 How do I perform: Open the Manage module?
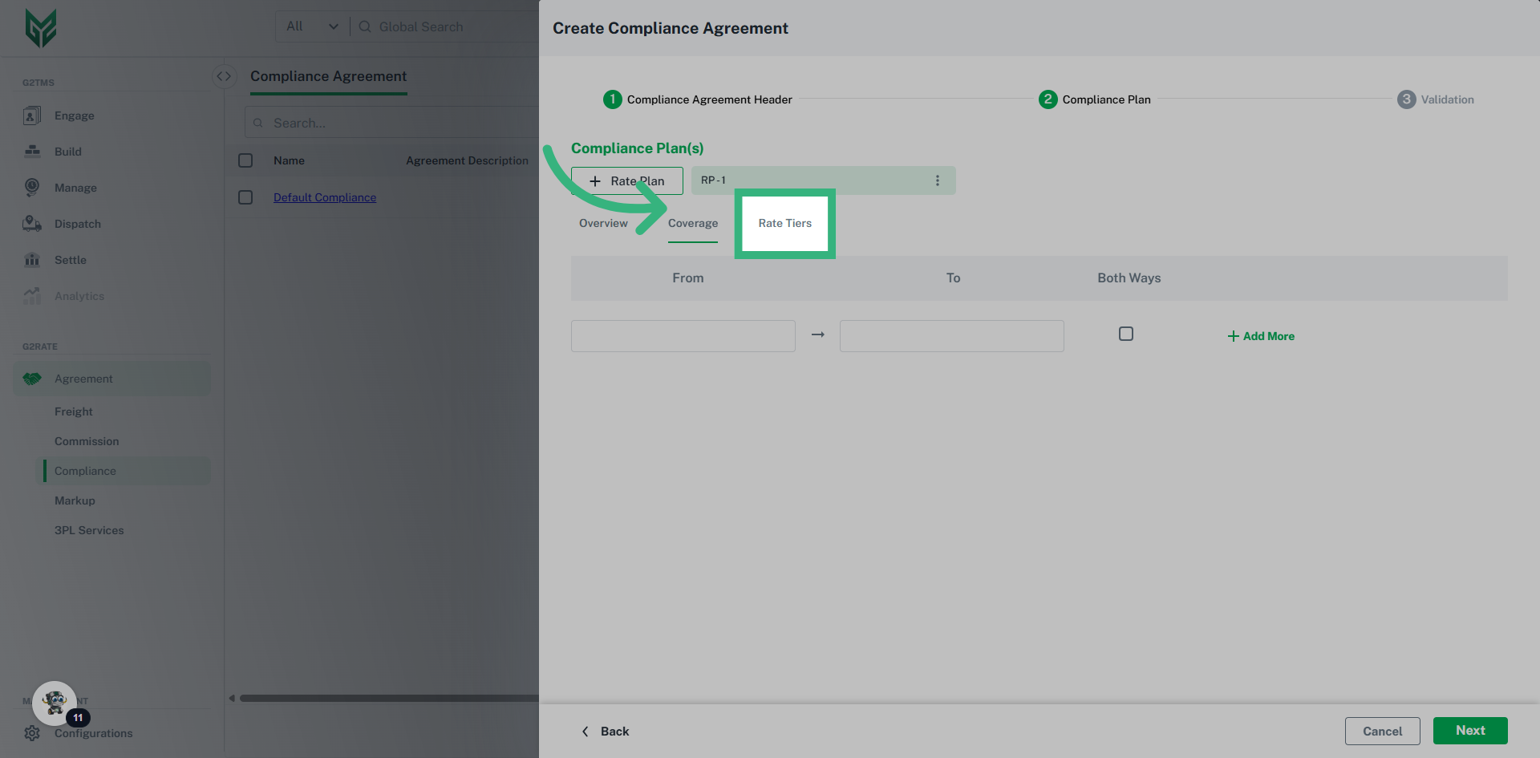pyautogui.click(x=32, y=188)
